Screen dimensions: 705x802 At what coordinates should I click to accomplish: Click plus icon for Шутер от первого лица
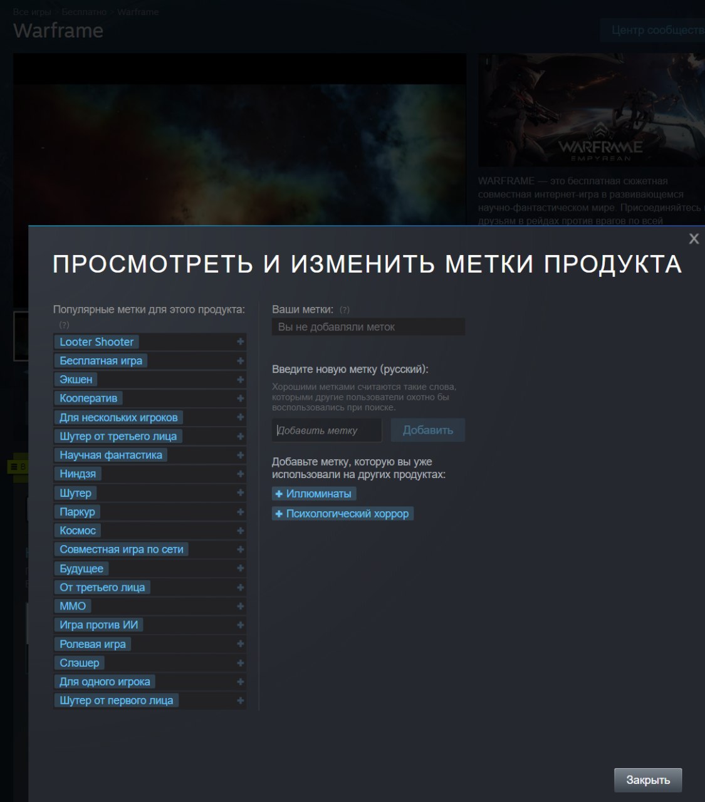point(240,700)
